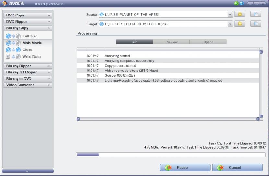Open the blue help question mark icon

[242, 4]
